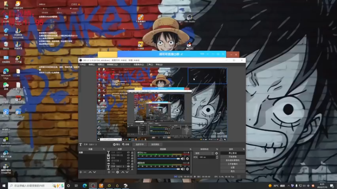Select the jing folder desktop icon

tap(6, 5)
